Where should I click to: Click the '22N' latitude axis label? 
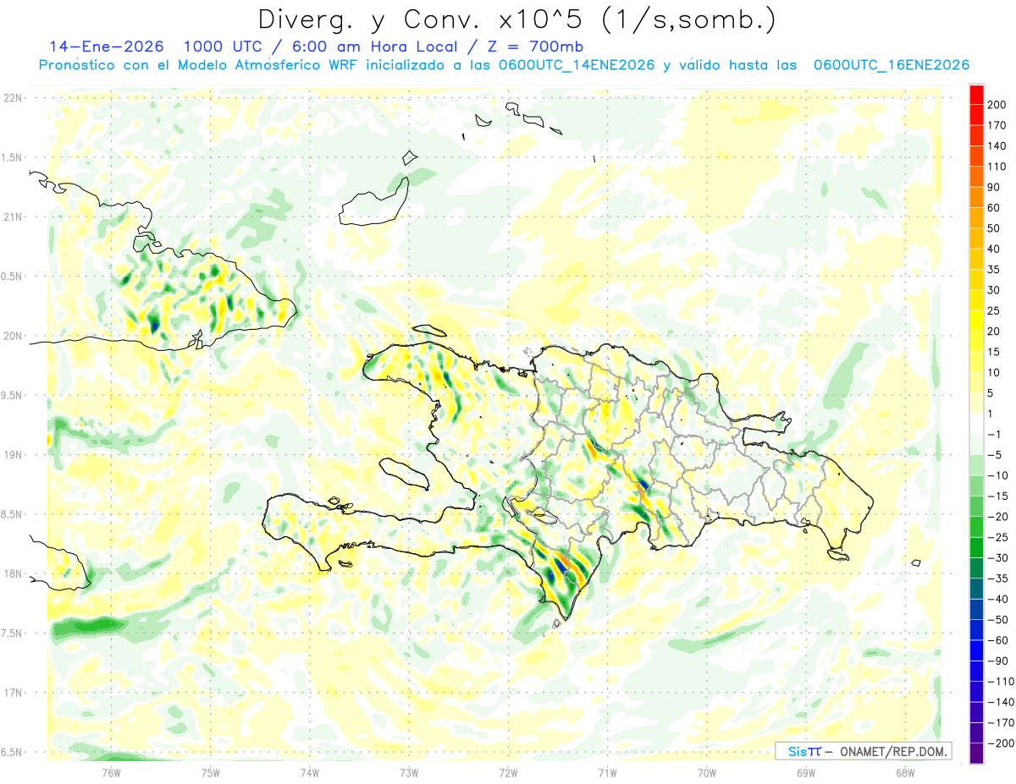click(x=12, y=97)
